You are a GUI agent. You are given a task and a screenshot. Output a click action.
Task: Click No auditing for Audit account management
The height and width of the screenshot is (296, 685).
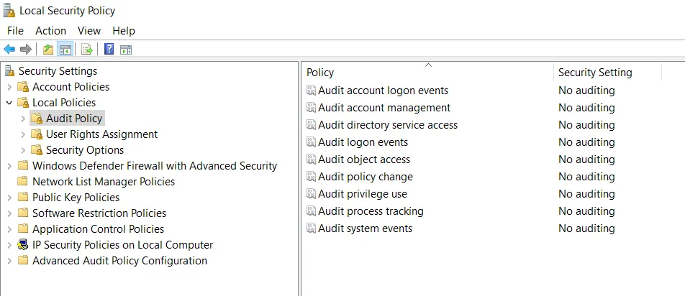(x=586, y=108)
